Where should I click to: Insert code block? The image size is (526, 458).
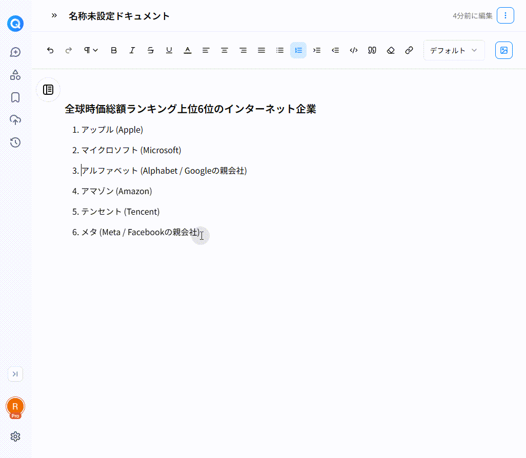[x=354, y=50]
